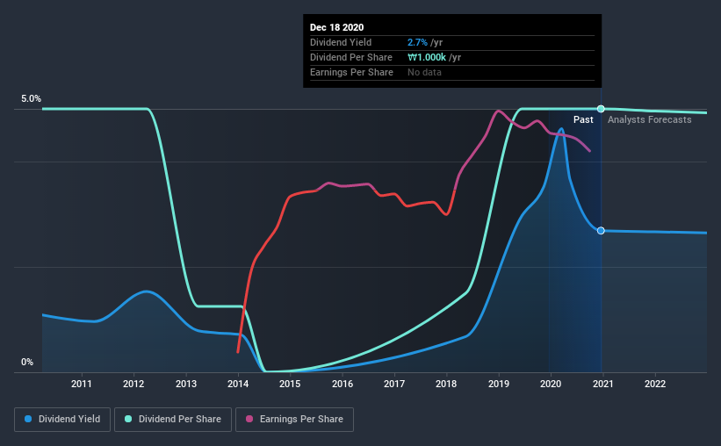Click the Analysts Forecasts label

tap(649, 119)
